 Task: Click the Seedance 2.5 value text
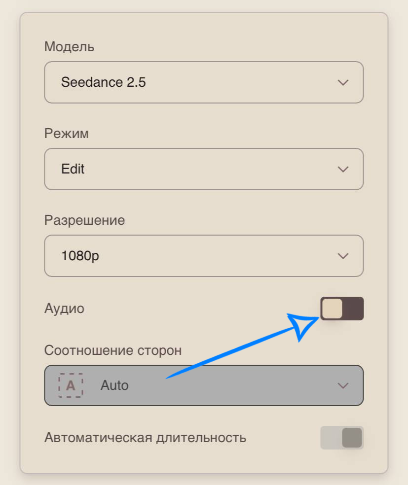[104, 82]
